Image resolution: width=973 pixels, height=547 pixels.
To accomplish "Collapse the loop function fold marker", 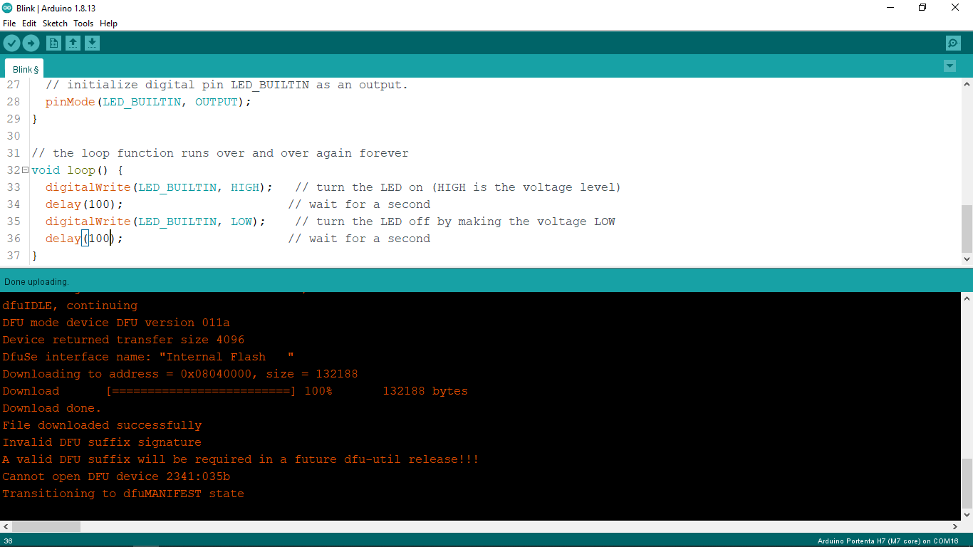I will (25, 170).
